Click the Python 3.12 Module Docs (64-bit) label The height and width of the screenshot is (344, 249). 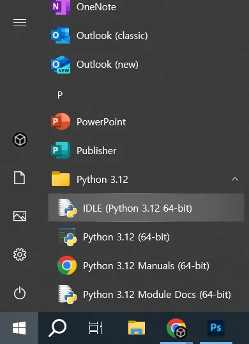(157, 295)
